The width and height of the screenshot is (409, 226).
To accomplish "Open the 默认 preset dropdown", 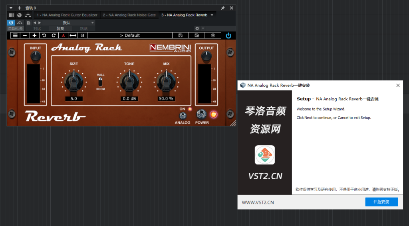I will click(69, 23).
